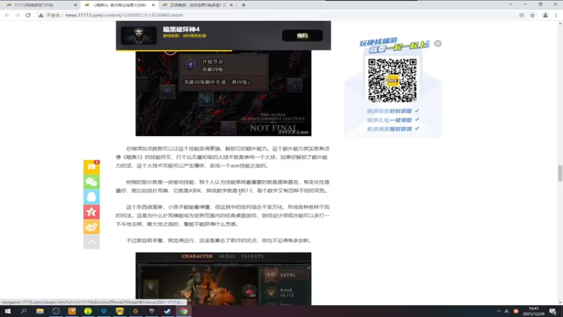Bookmark this page with the star
The image size is (563, 317).
click(x=533, y=15)
